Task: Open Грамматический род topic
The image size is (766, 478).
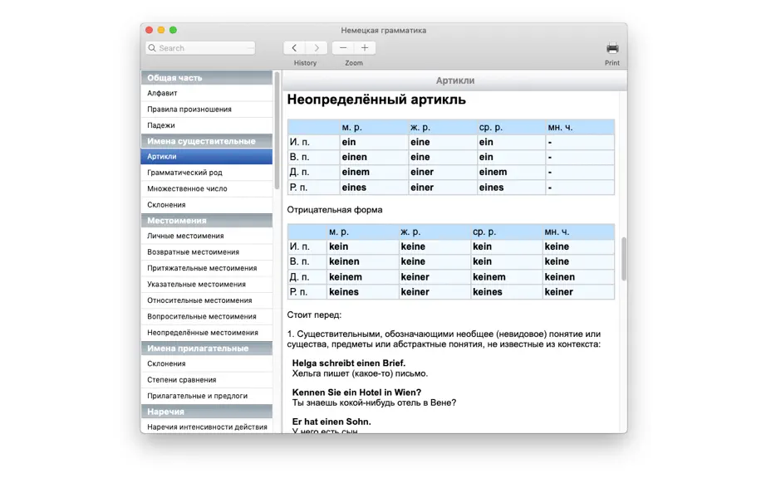Action: 207,173
